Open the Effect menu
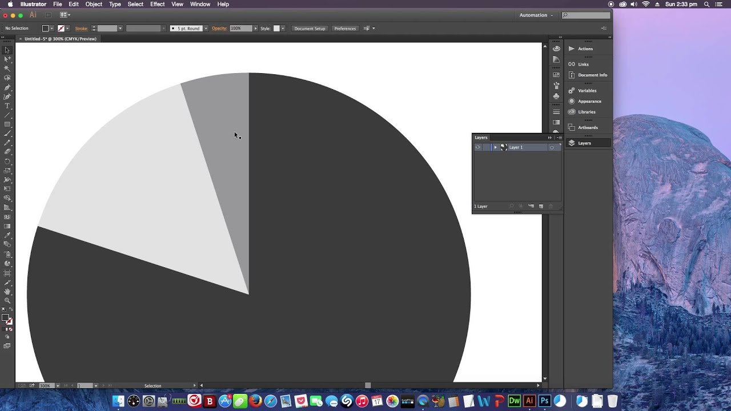Screen dimensions: 731x411 [x=157, y=4]
